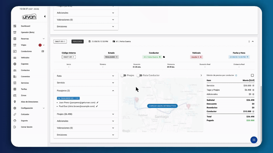Go to Dashboard in the sidebar

tap(25, 26)
